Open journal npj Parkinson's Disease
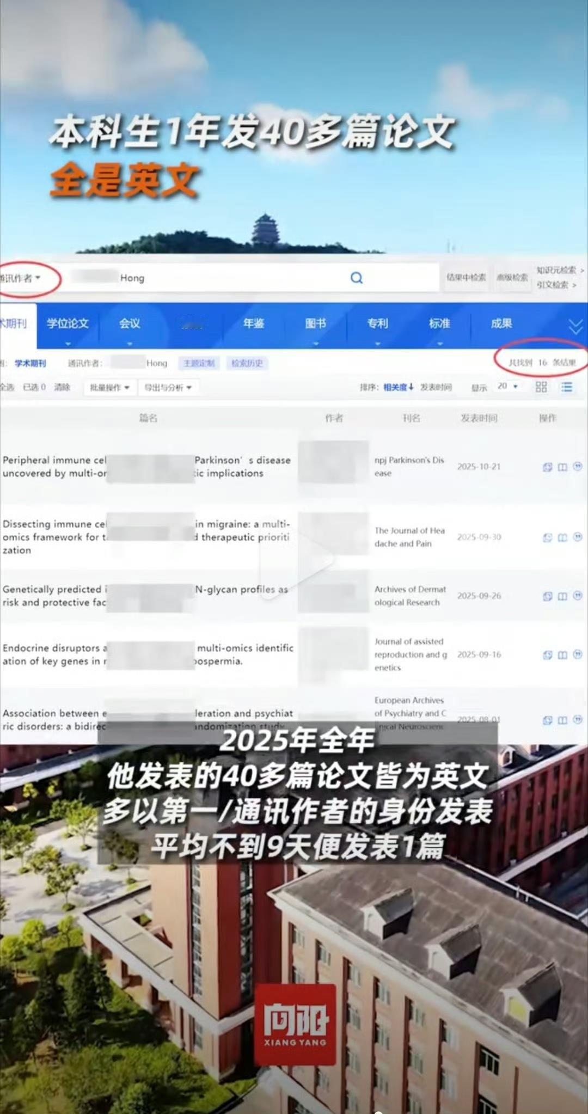Viewport: 588px width, 1114px height. (409, 467)
